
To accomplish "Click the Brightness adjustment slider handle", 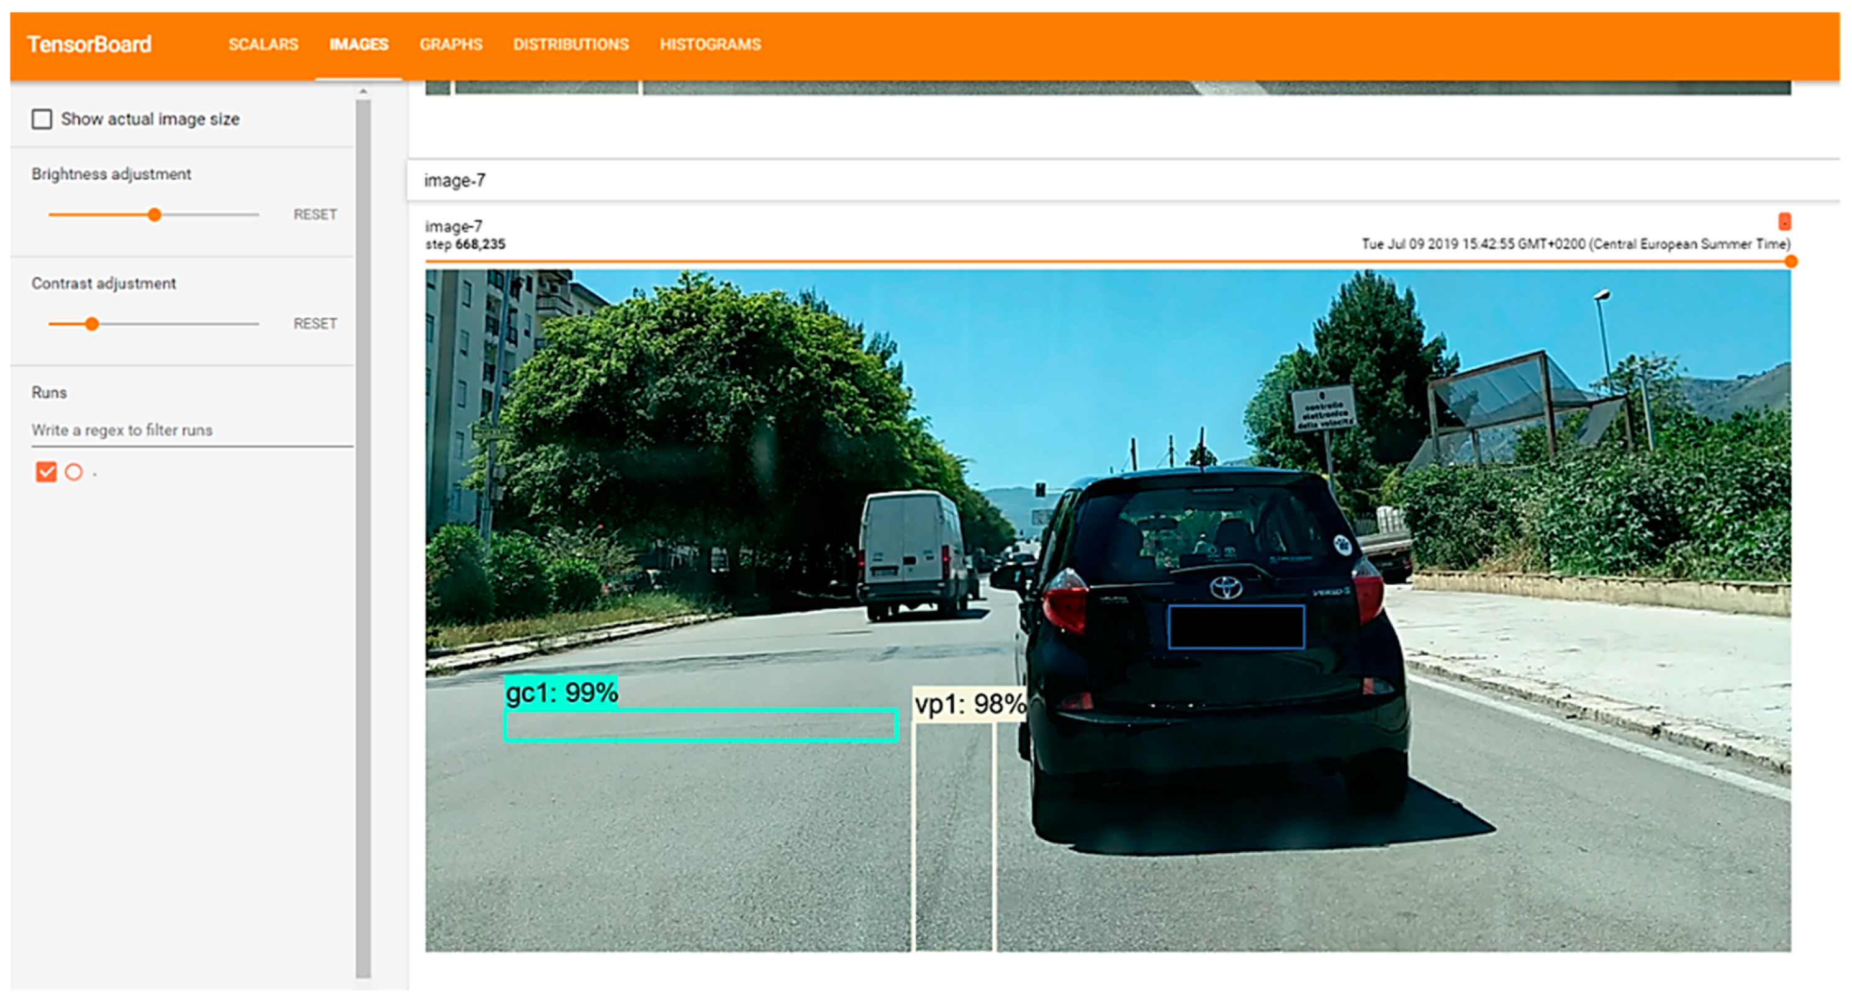I will [x=154, y=214].
